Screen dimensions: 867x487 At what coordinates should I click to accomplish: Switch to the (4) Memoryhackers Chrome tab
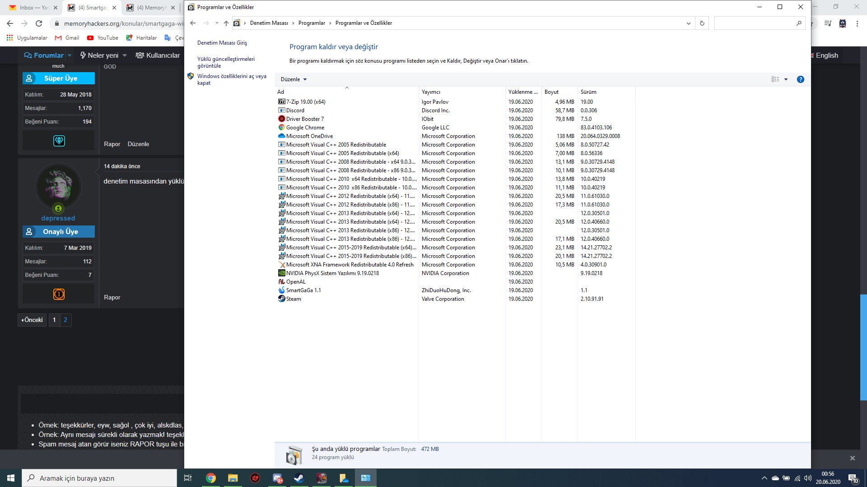click(151, 8)
